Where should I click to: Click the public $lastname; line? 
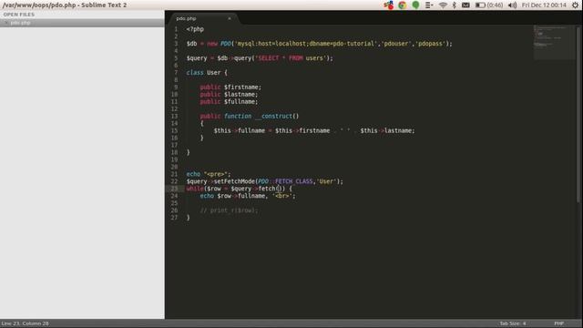[x=229, y=95]
